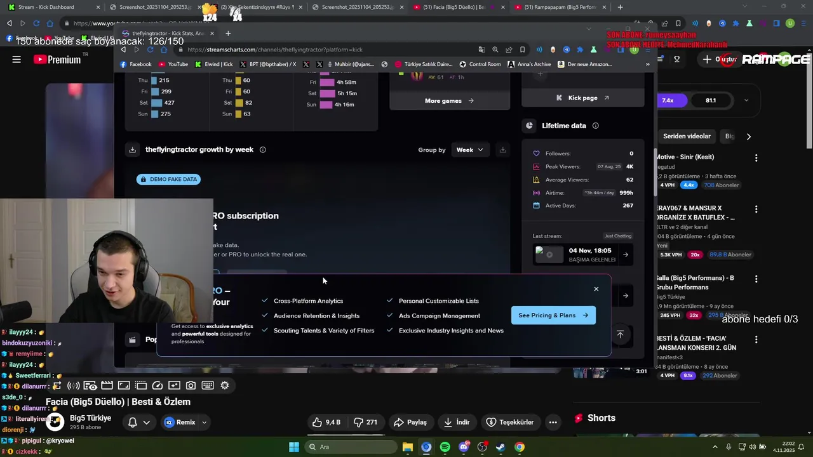
Task: Click Paylaş share button
Action: click(410, 422)
